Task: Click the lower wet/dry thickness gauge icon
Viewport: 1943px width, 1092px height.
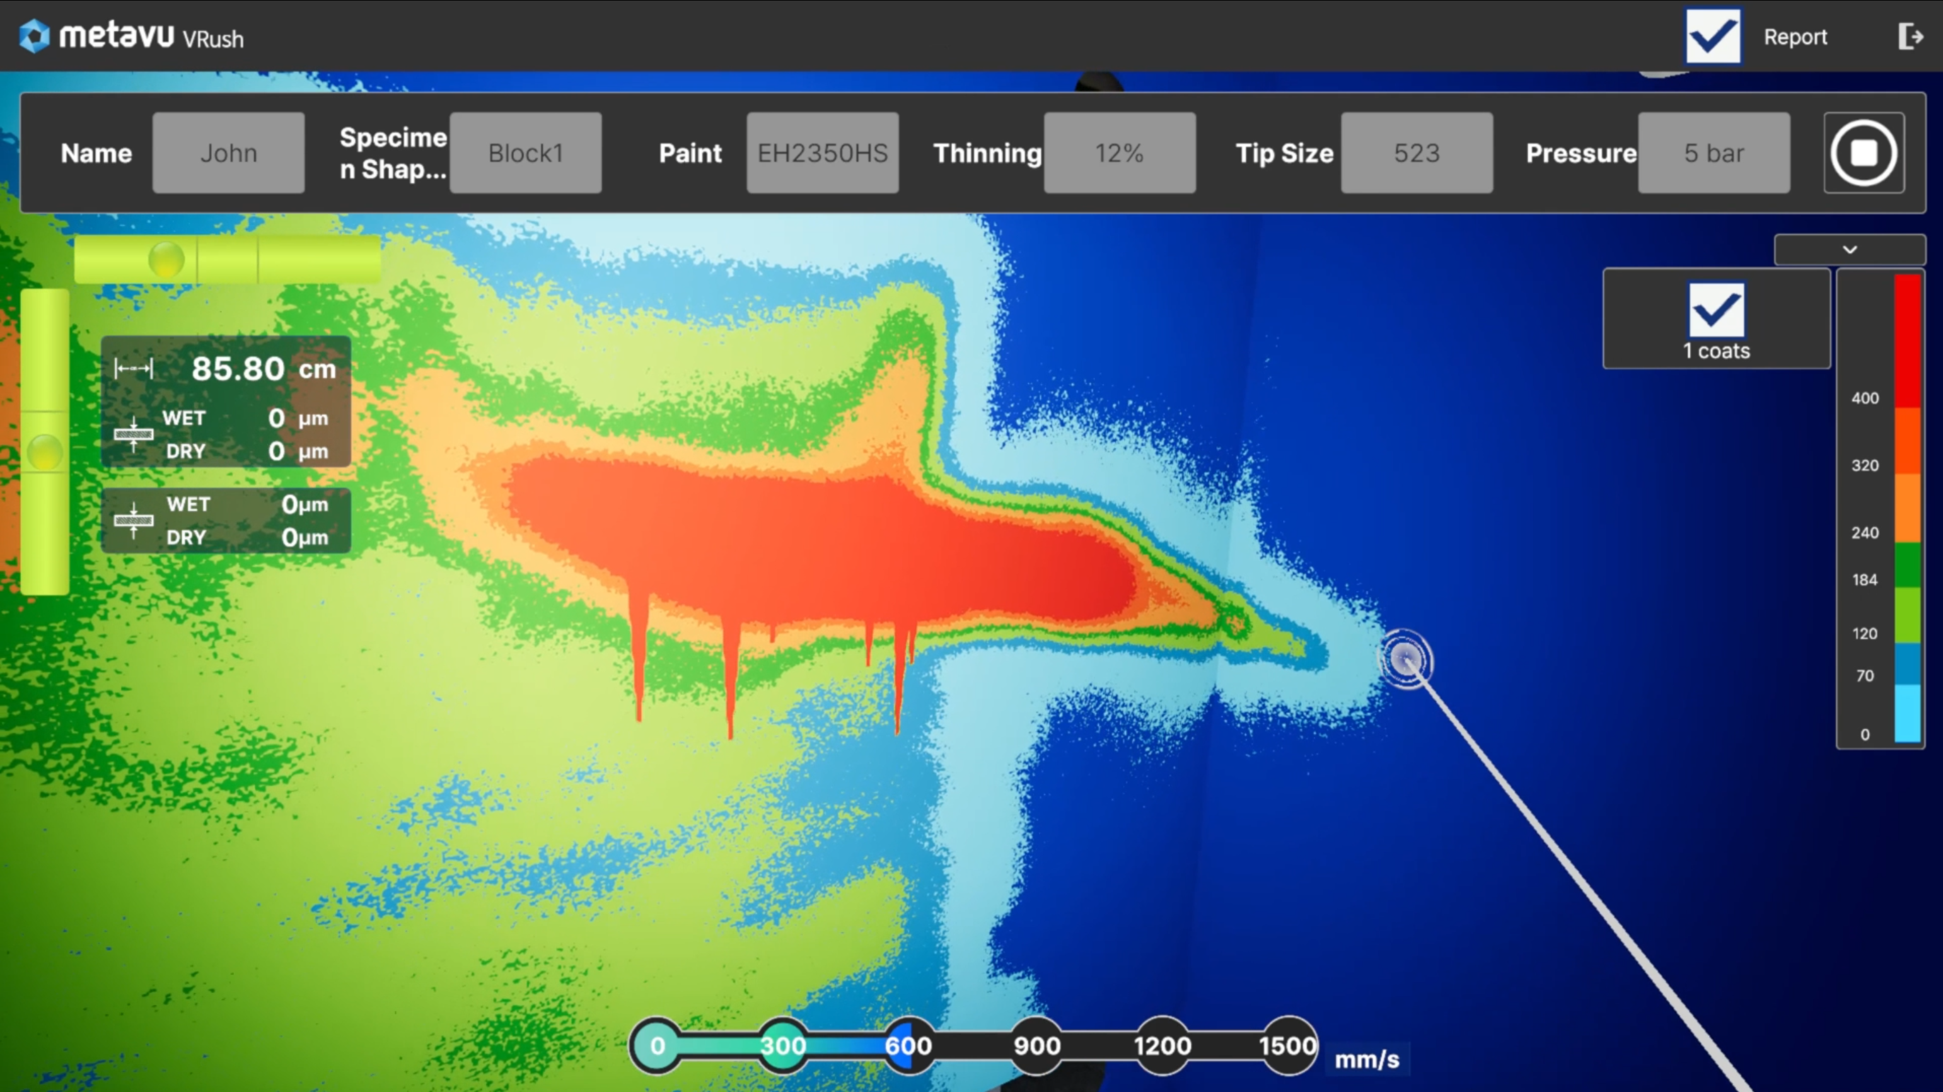Action: 134,520
